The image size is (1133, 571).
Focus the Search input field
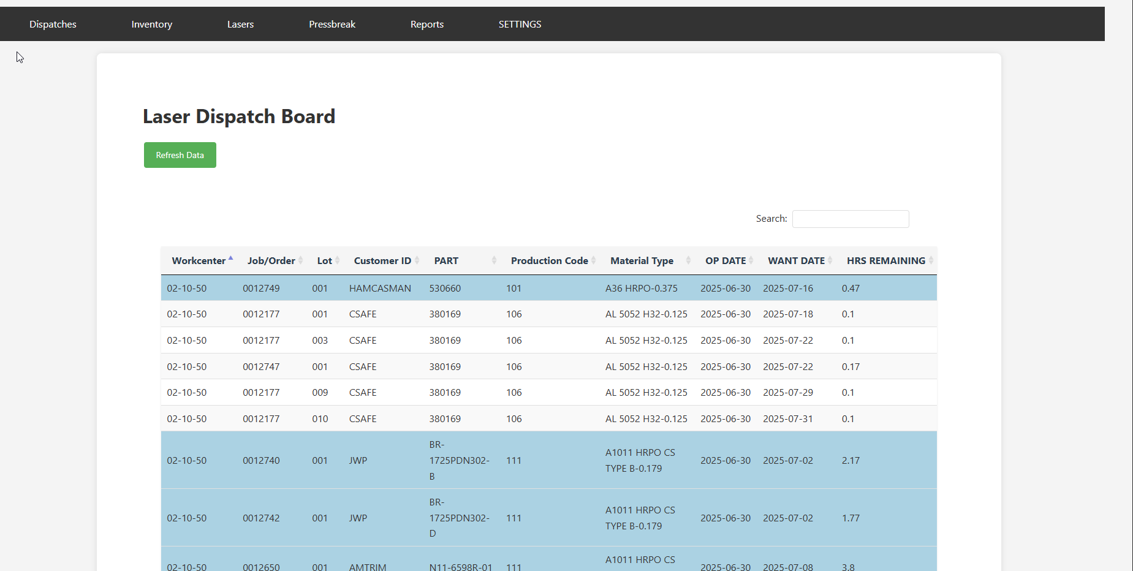point(850,219)
